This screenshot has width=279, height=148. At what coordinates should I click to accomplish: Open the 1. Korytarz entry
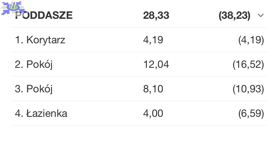coord(40,40)
